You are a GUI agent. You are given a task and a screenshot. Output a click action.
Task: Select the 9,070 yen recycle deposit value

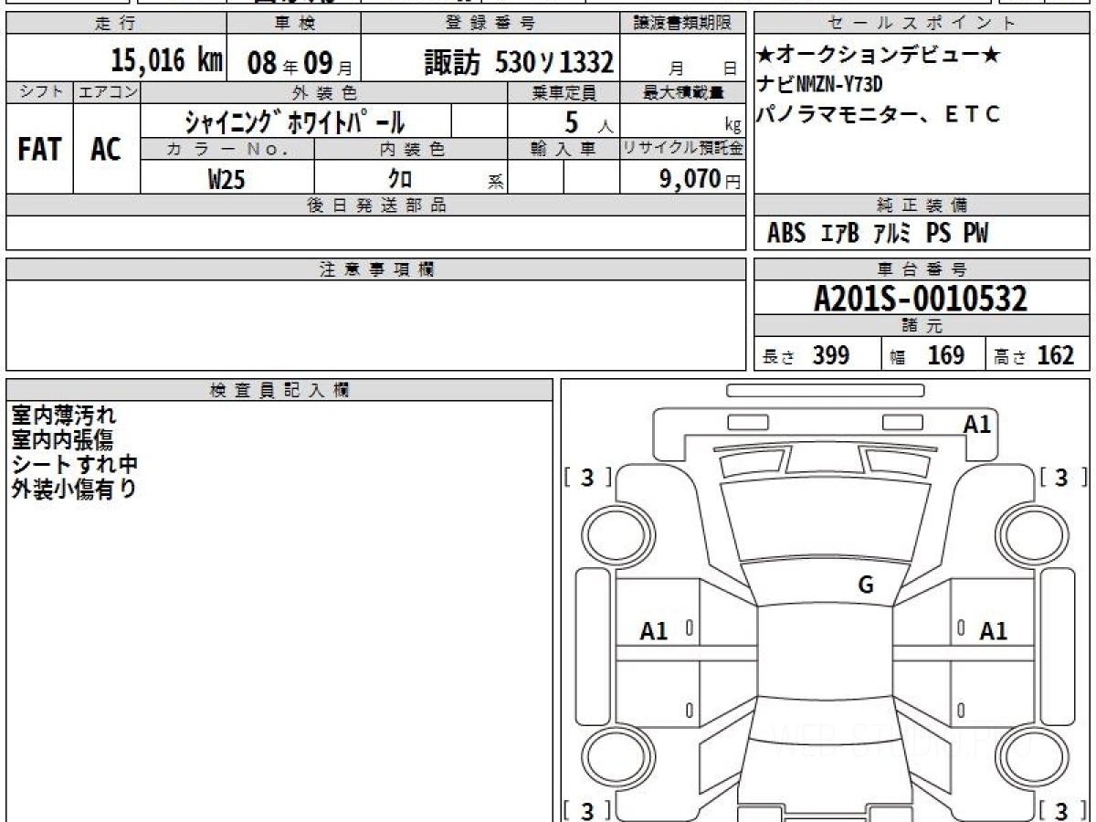point(690,179)
